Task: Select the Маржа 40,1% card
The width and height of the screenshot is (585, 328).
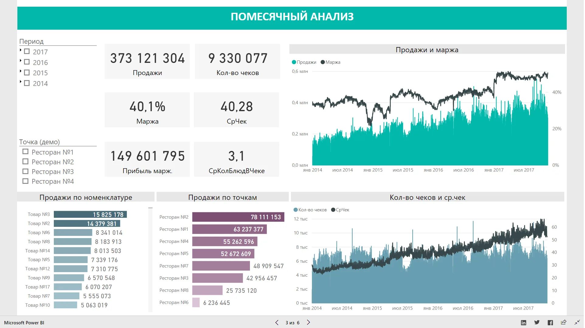Action: click(147, 110)
